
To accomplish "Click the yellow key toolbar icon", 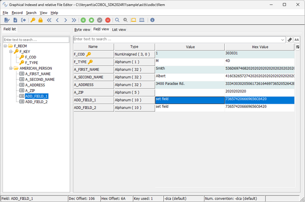I will (33, 20).
